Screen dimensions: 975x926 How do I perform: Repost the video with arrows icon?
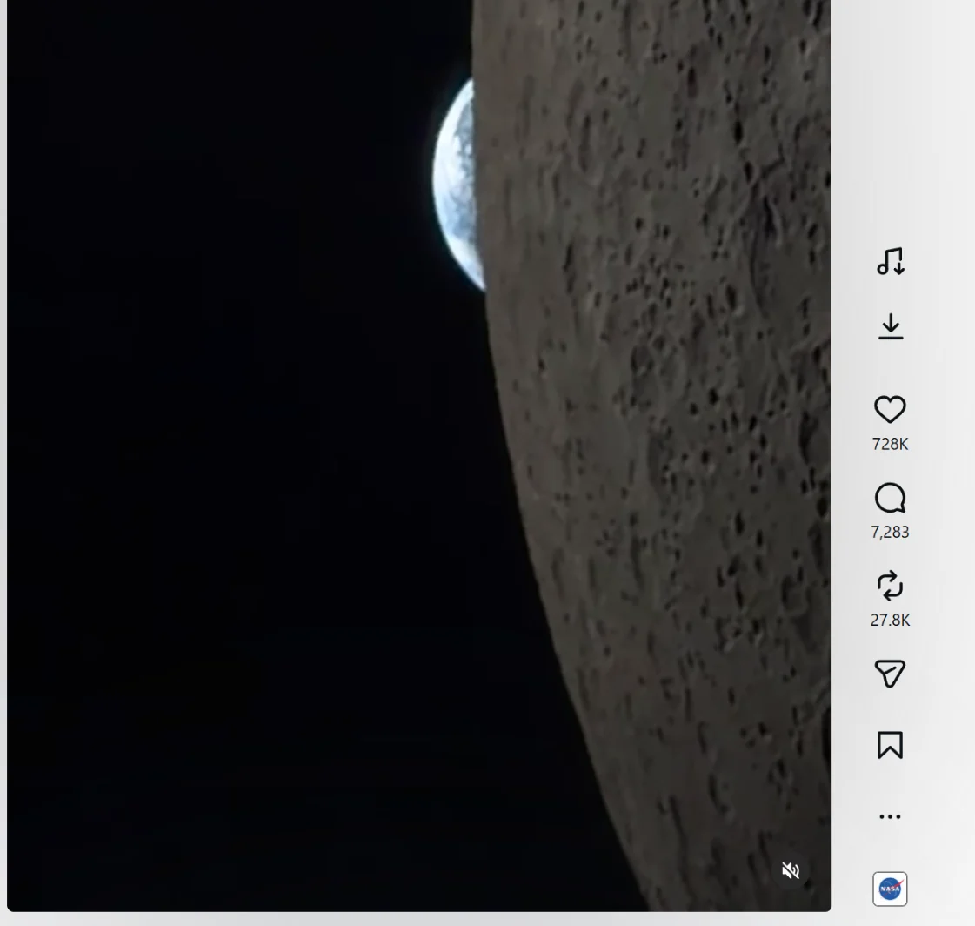(890, 586)
